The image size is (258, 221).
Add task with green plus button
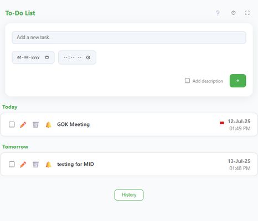coord(238,81)
